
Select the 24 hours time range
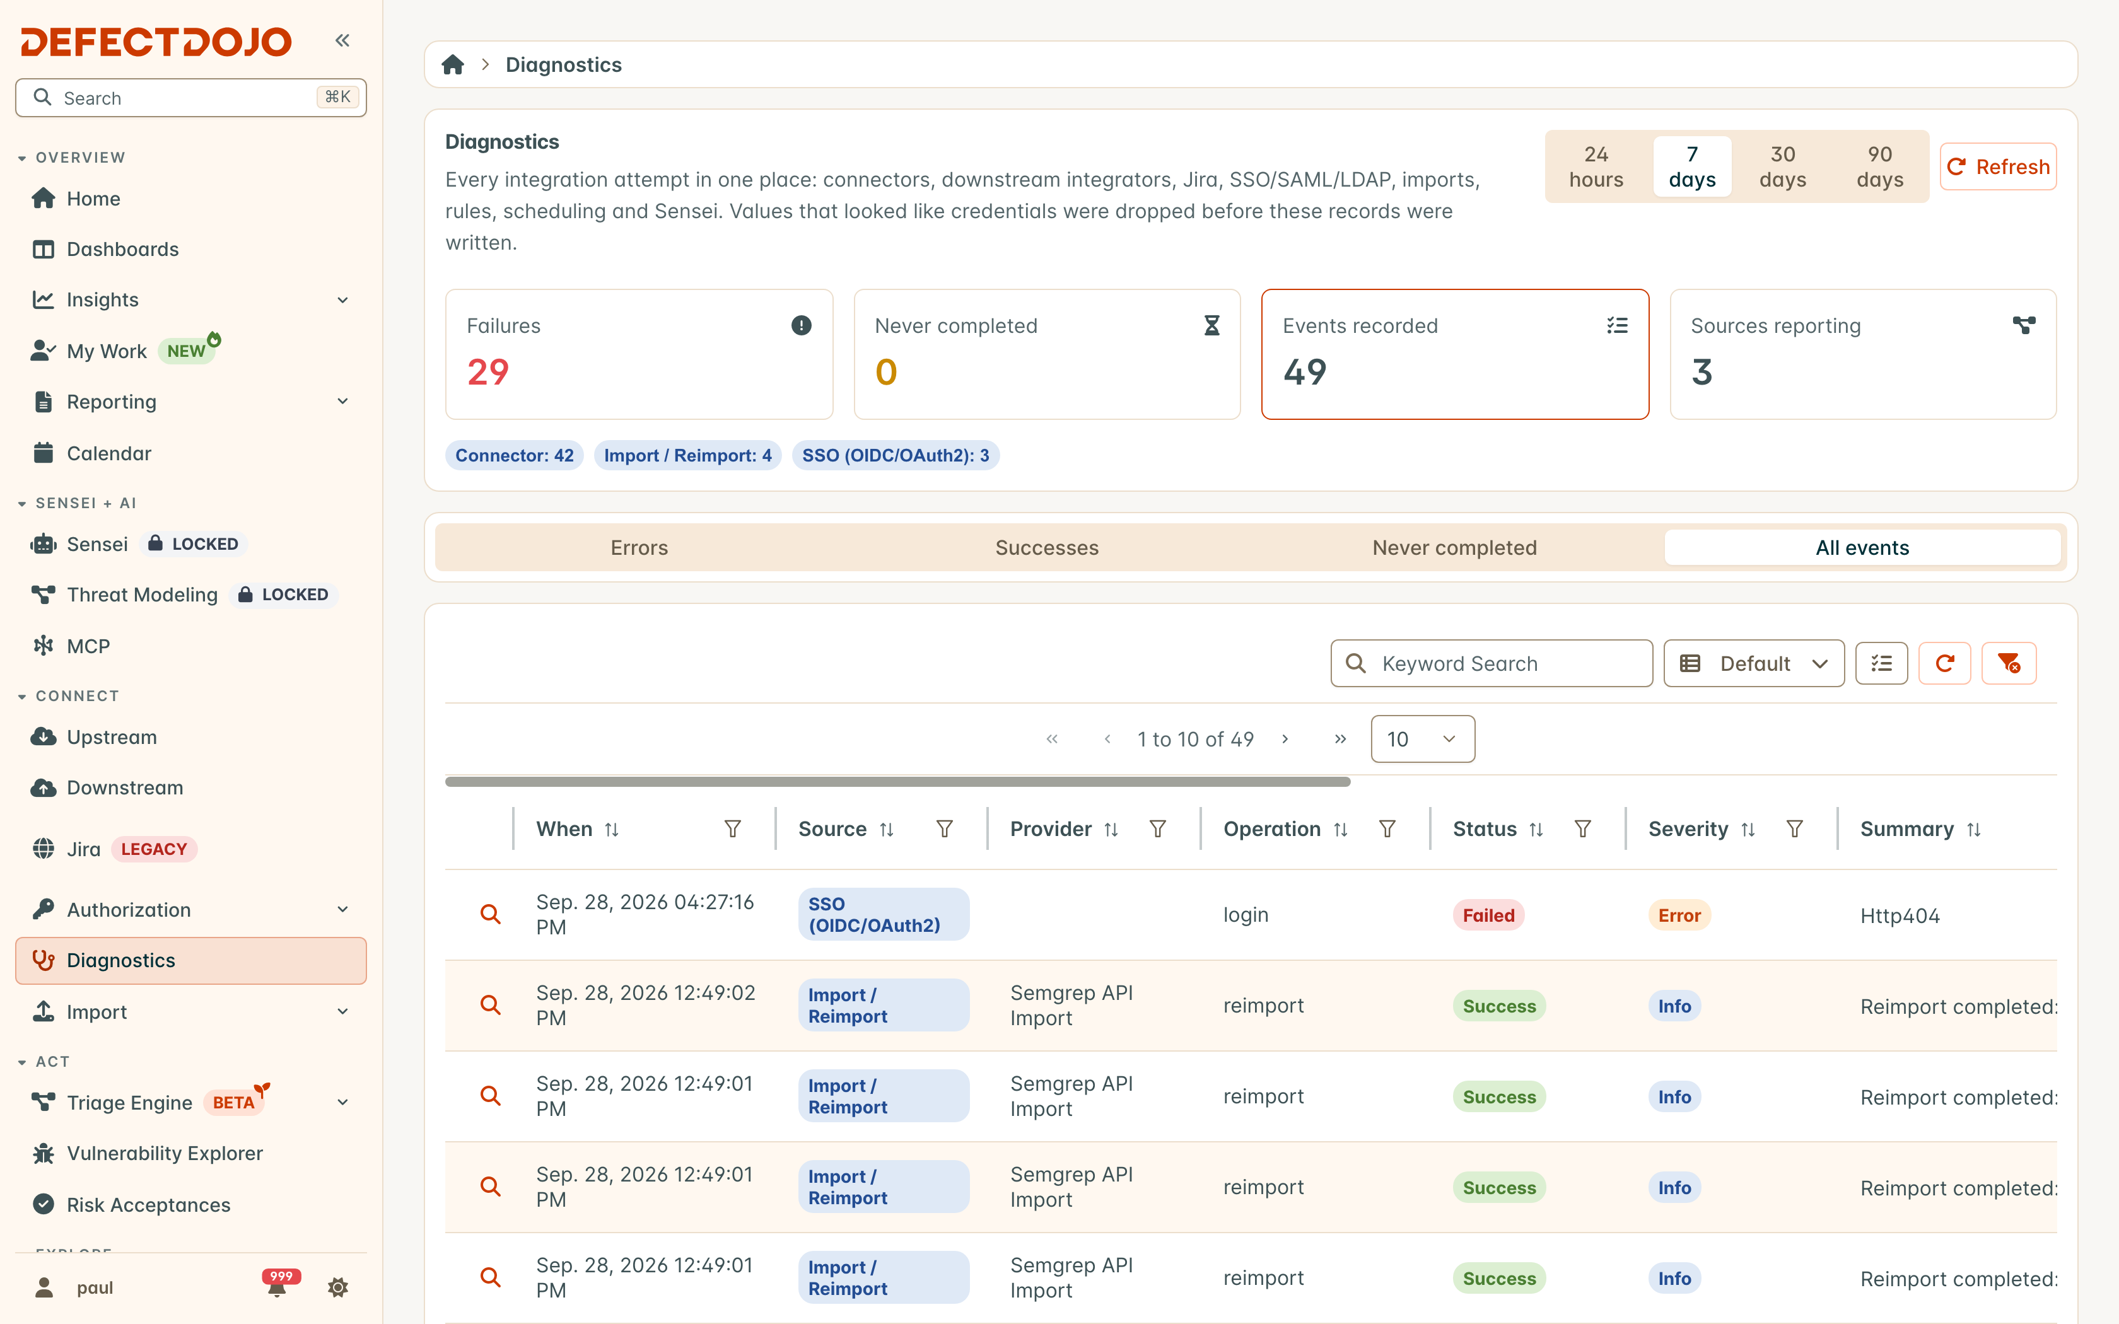pos(1596,166)
